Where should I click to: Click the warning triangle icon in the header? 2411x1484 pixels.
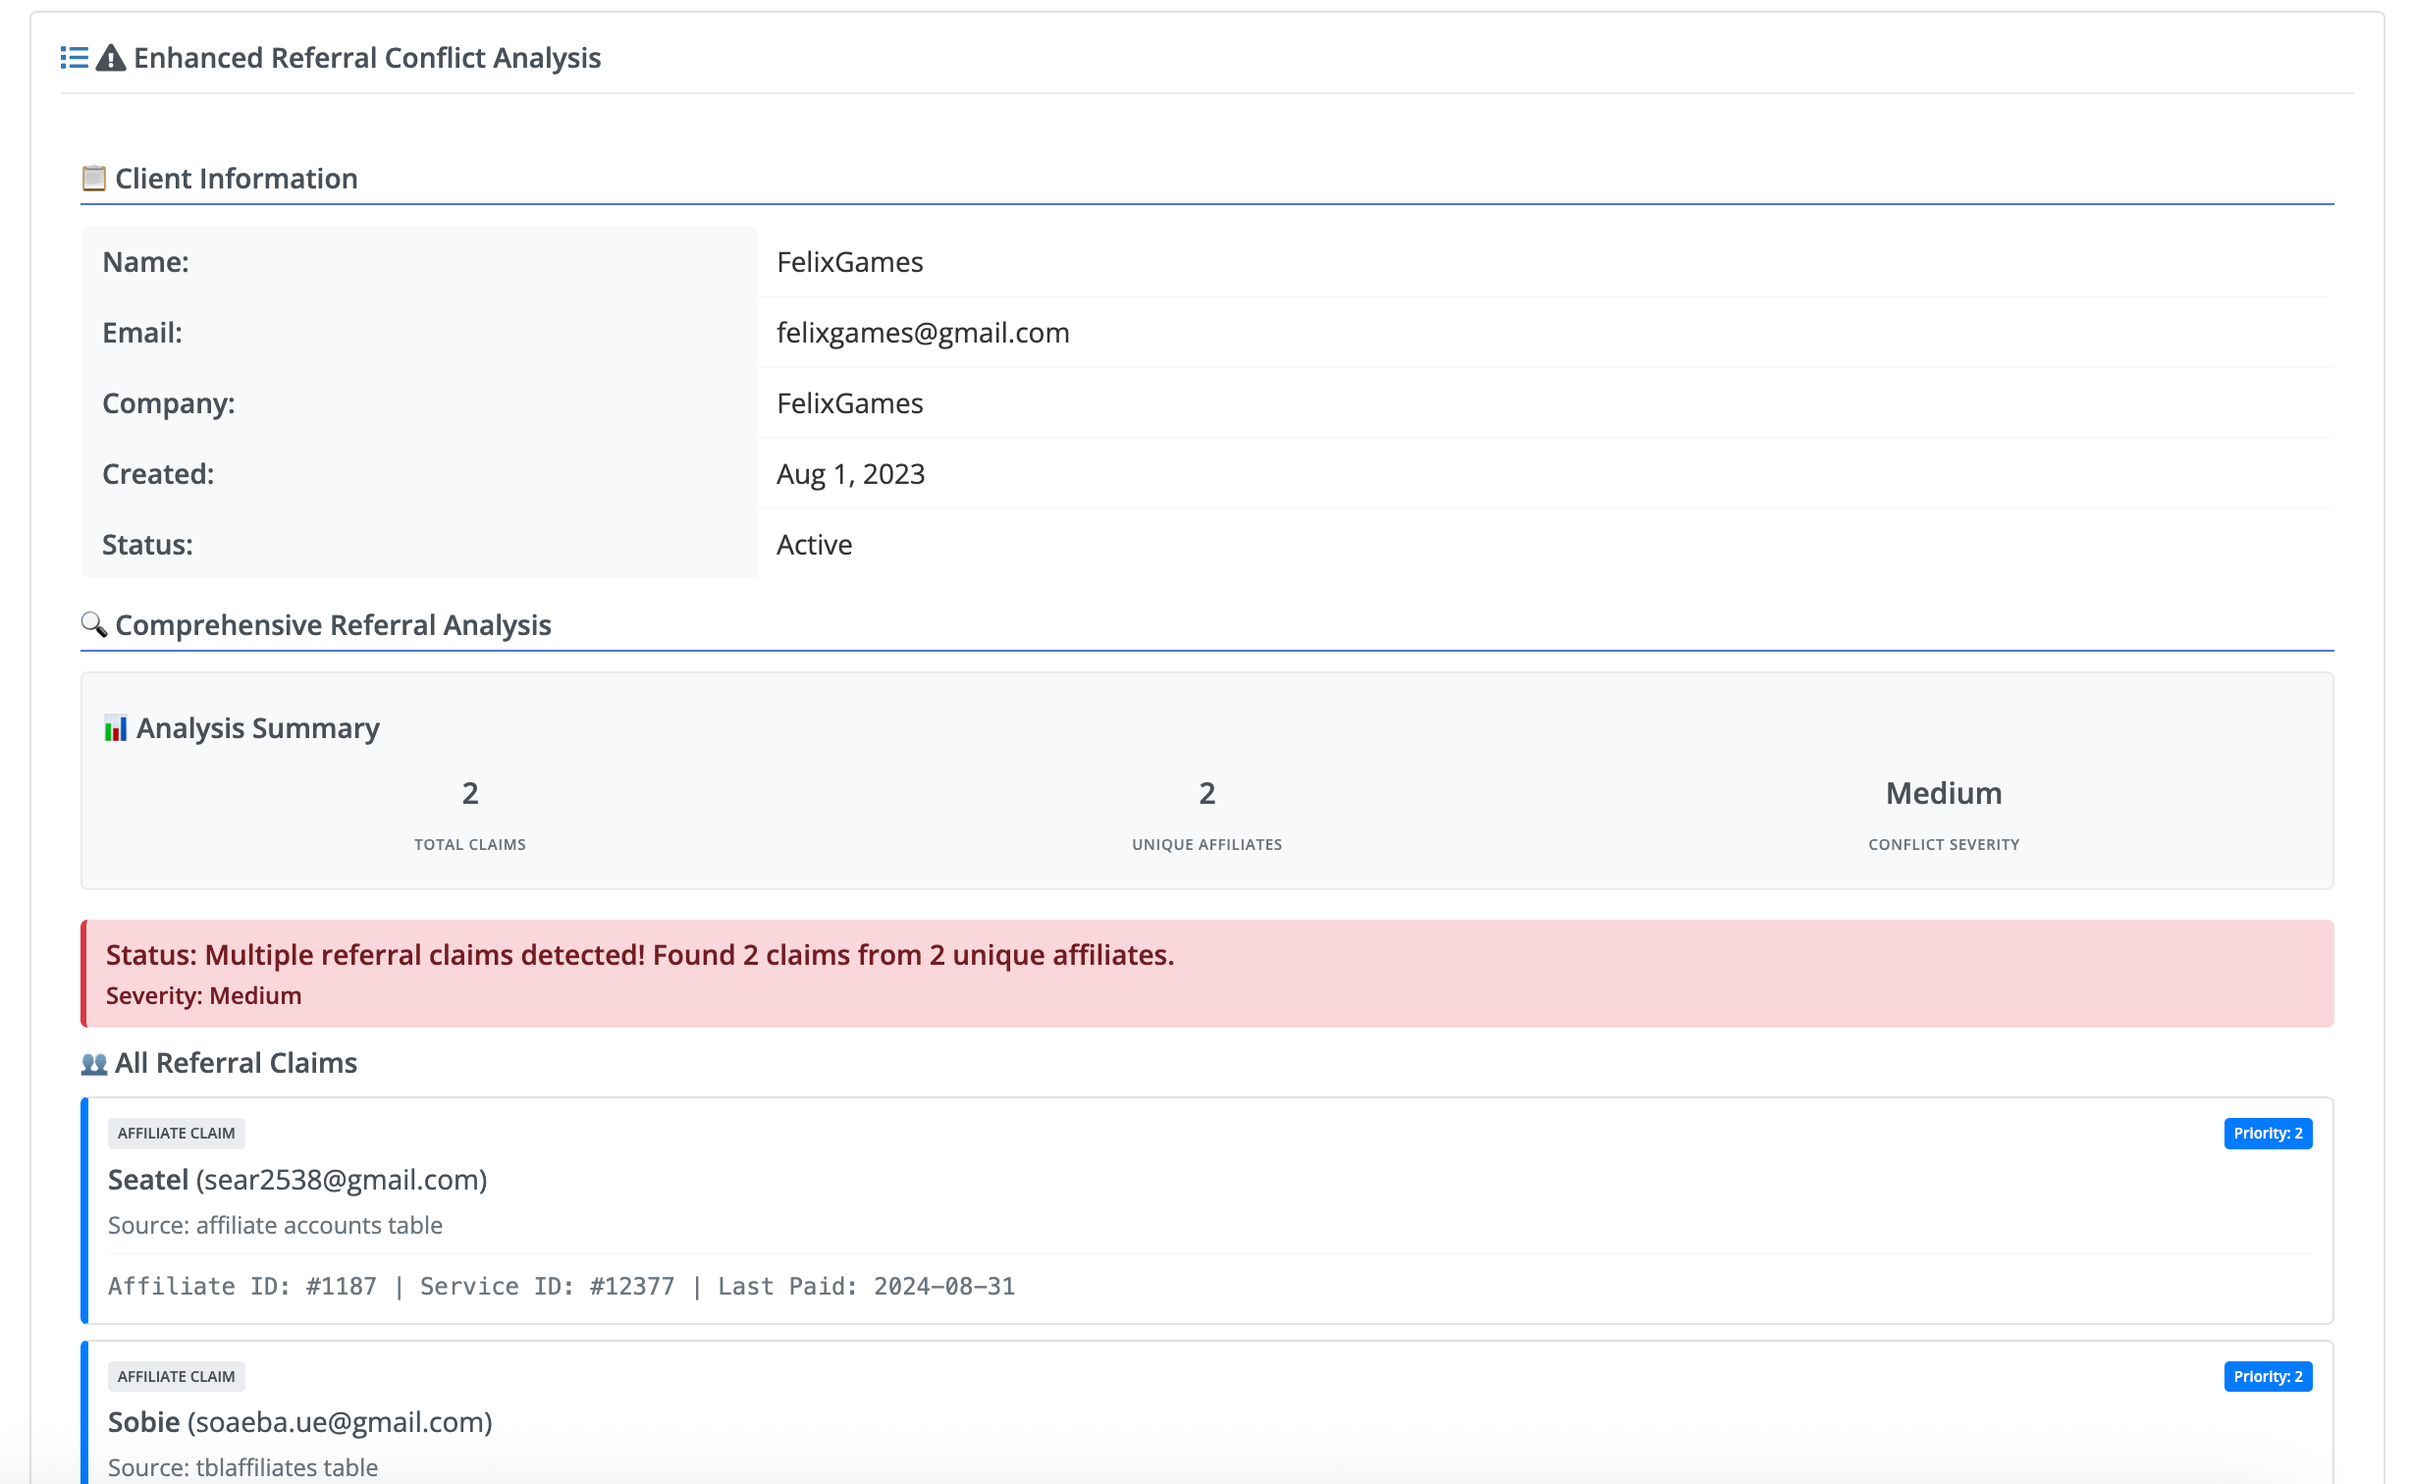[x=111, y=58]
